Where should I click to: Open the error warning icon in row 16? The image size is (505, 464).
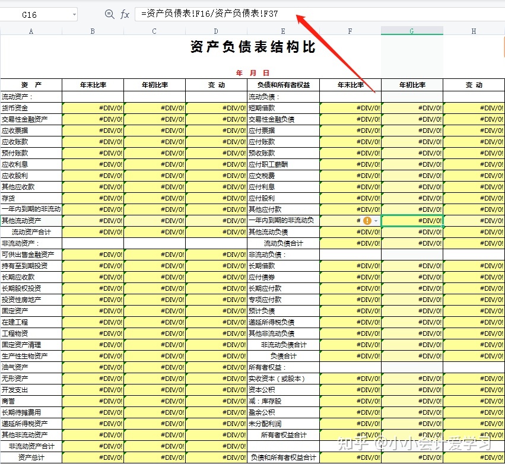pos(367,221)
